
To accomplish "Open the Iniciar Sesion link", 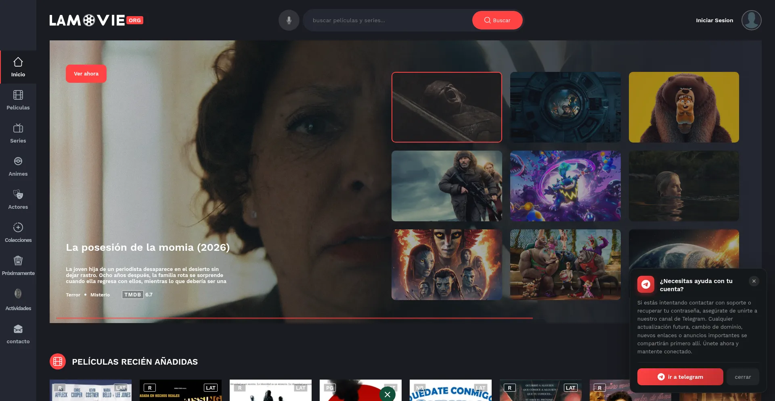I will click(714, 20).
